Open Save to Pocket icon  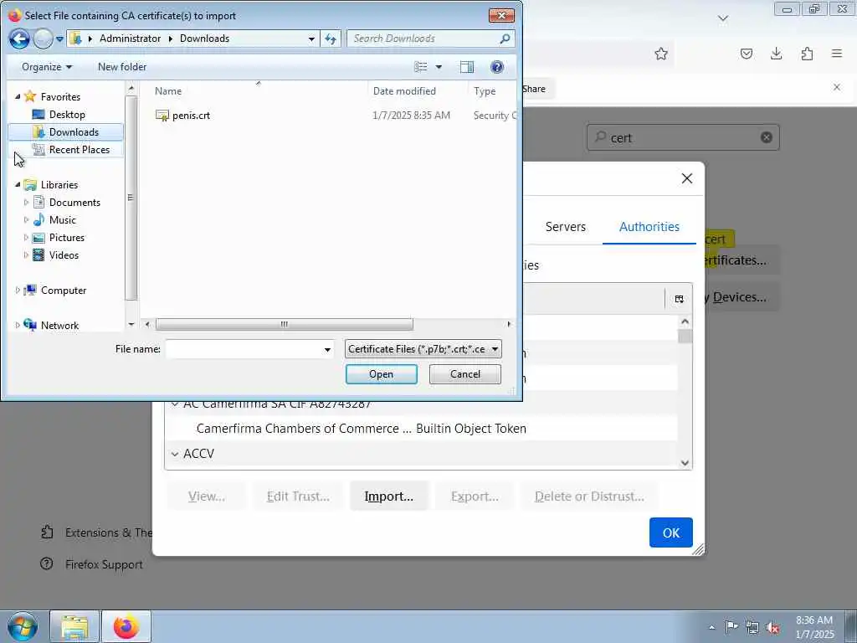(746, 54)
